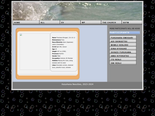Viewport: 155px width, 116px height.
Task: Go to the SOTM navigation tab
Action: 132,22
